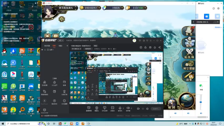Click the taskbar clock and date

click(213, 124)
